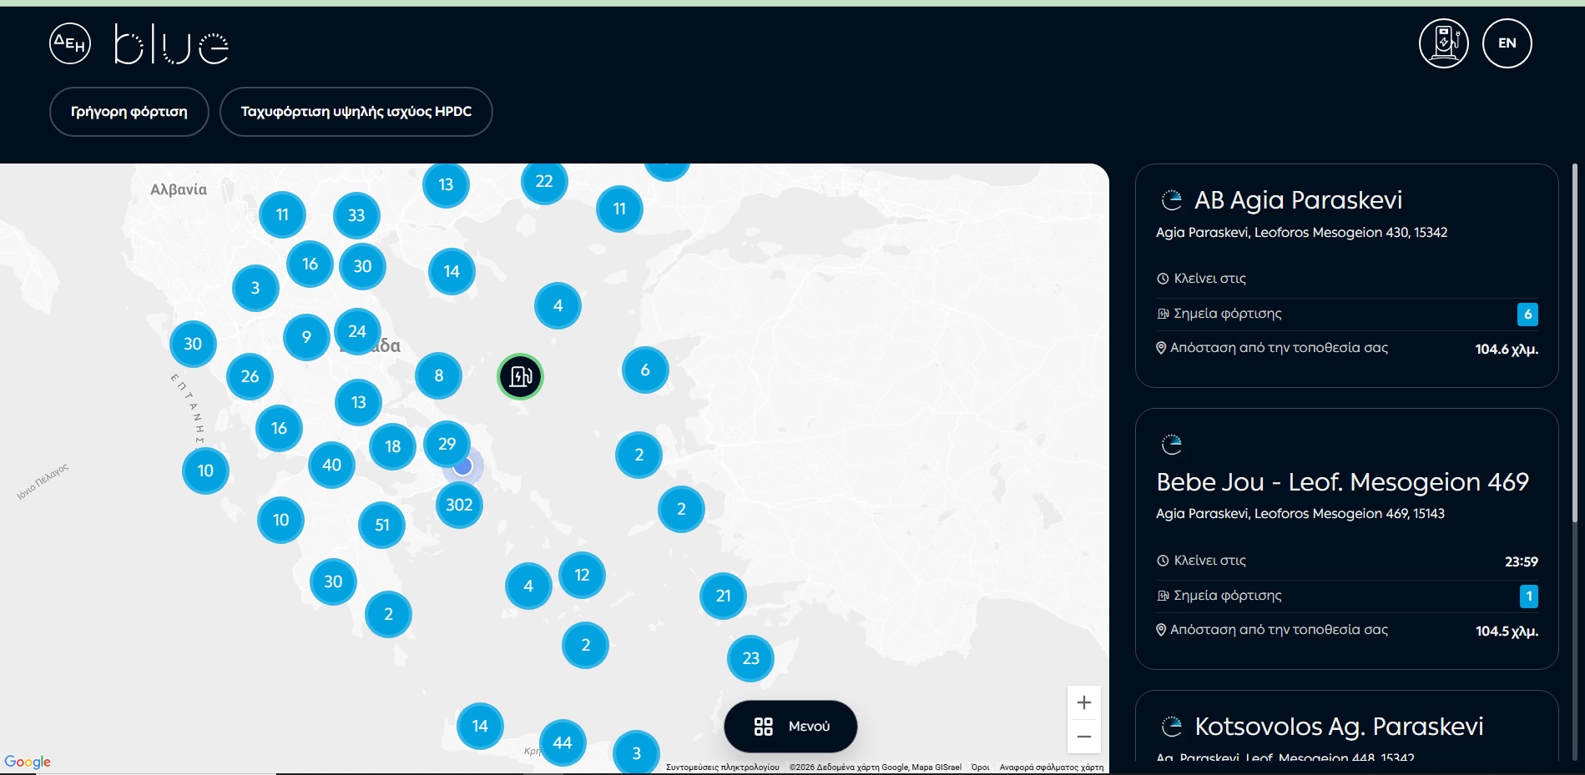This screenshot has height=775, width=1585.
Task: Open the 302 stations cluster
Action: [x=459, y=505]
